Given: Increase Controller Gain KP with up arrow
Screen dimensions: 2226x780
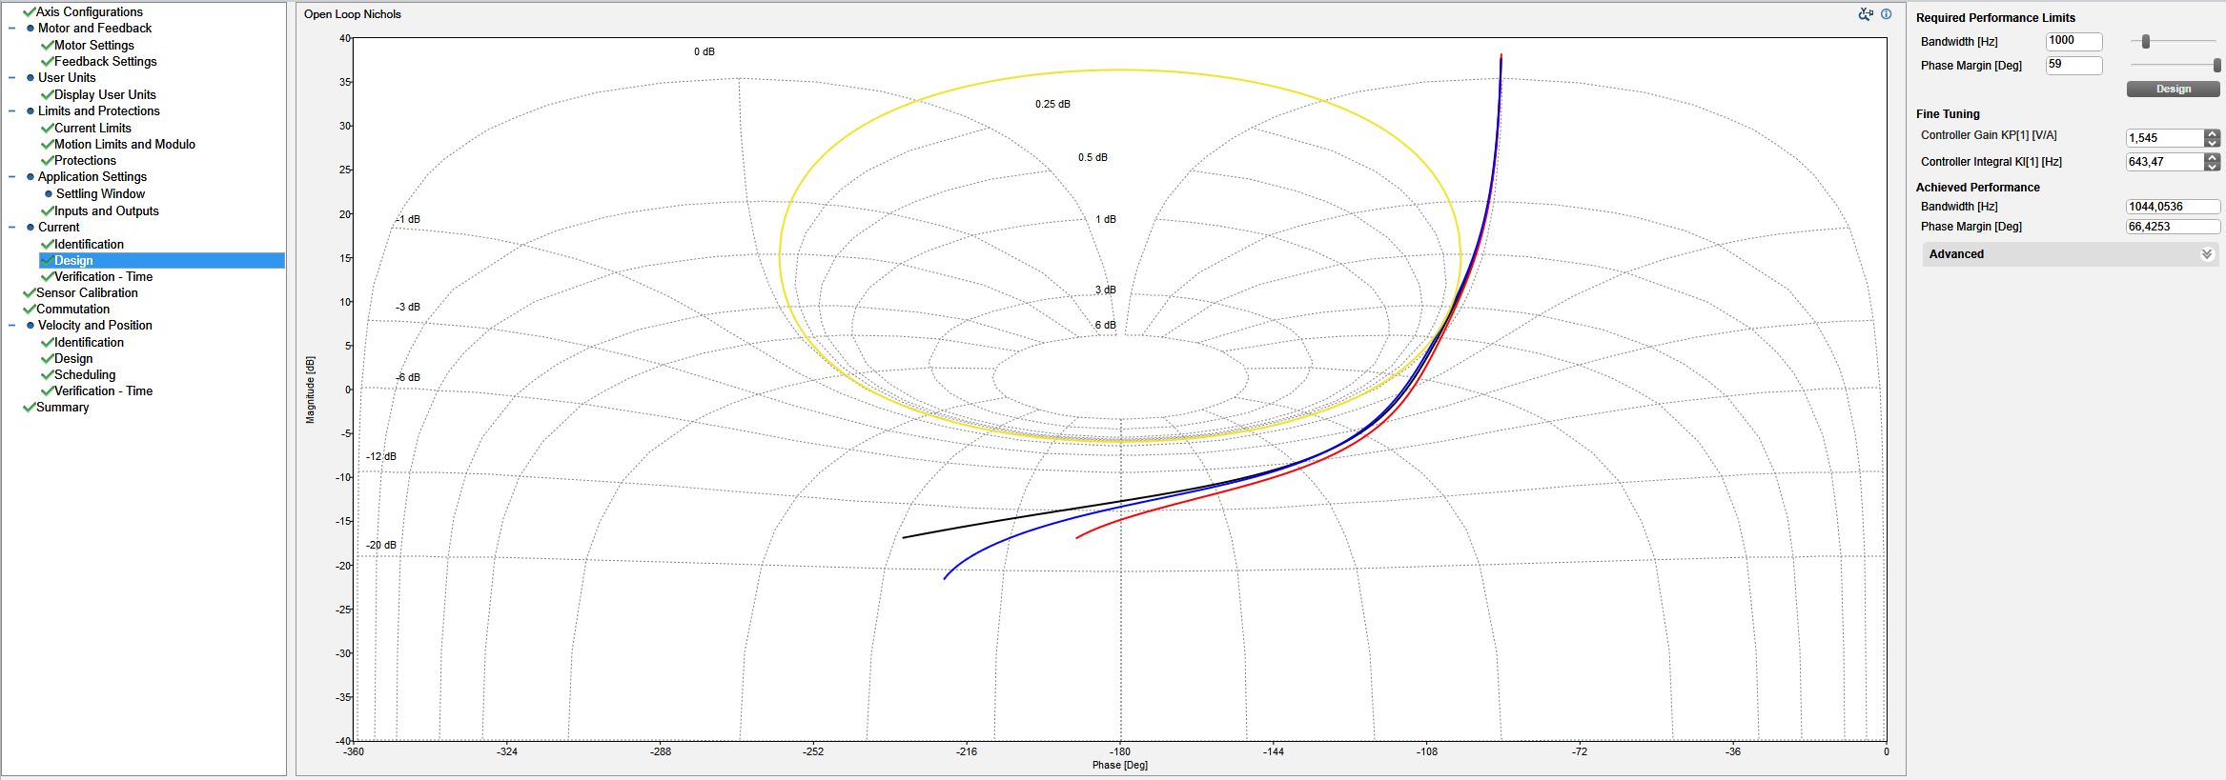Looking at the screenshot, I should (2212, 134).
